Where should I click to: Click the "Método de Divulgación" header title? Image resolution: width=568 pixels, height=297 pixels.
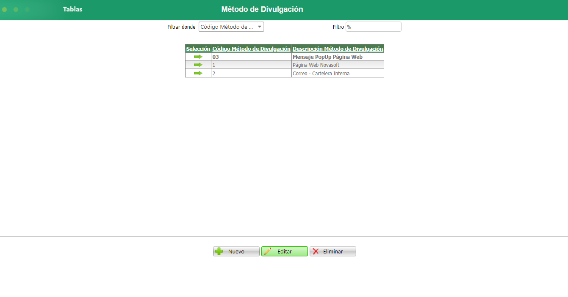coord(261,9)
